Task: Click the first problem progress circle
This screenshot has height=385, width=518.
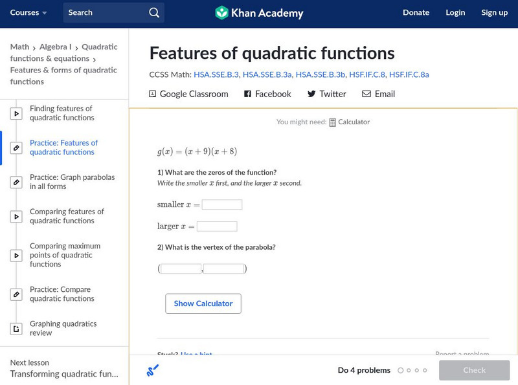Action: tap(401, 371)
